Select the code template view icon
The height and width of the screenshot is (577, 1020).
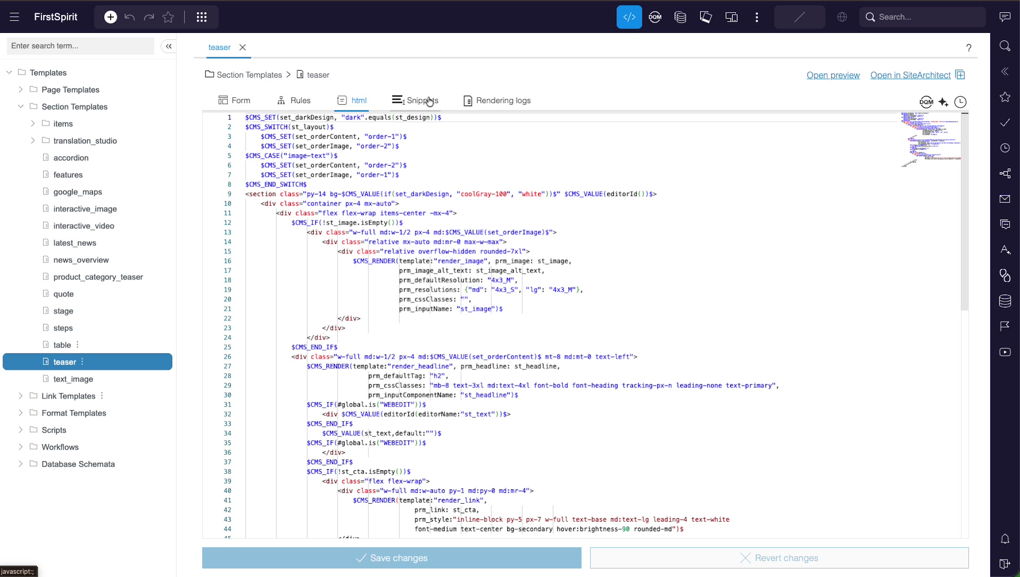629,17
